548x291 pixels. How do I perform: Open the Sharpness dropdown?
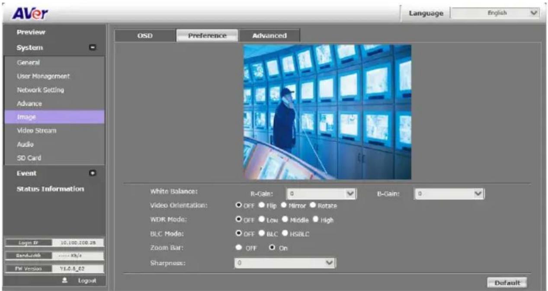pyautogui.click(x=284, y=262)
